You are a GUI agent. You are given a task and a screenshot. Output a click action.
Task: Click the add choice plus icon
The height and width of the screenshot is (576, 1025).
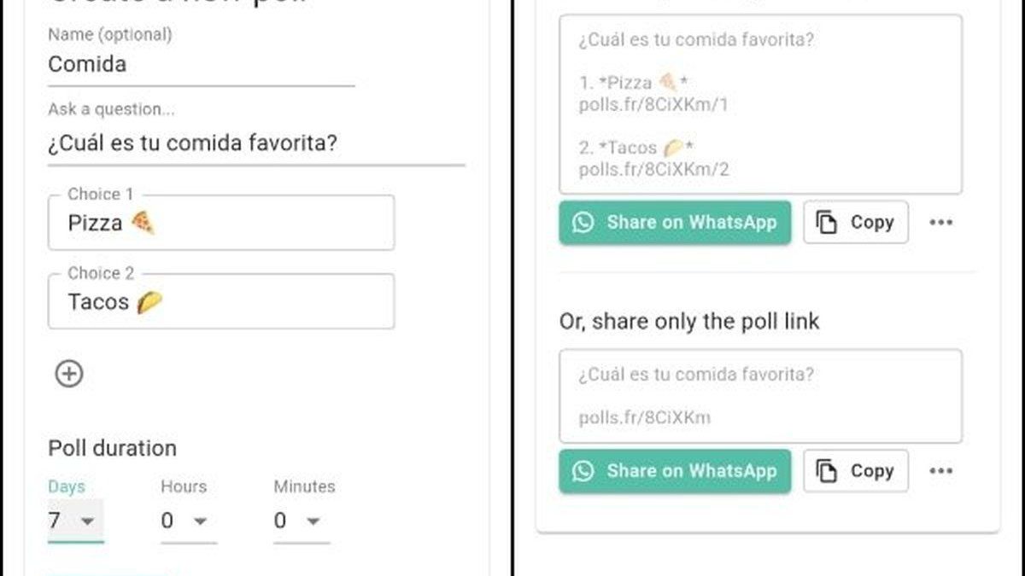point(69,373)
